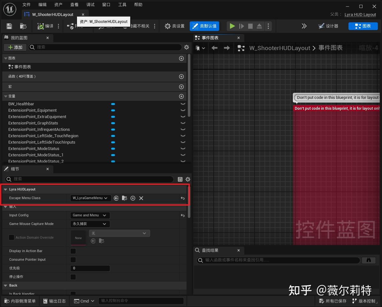Clear the Escape Menu Class with the X icon

(x=141, y=198)
